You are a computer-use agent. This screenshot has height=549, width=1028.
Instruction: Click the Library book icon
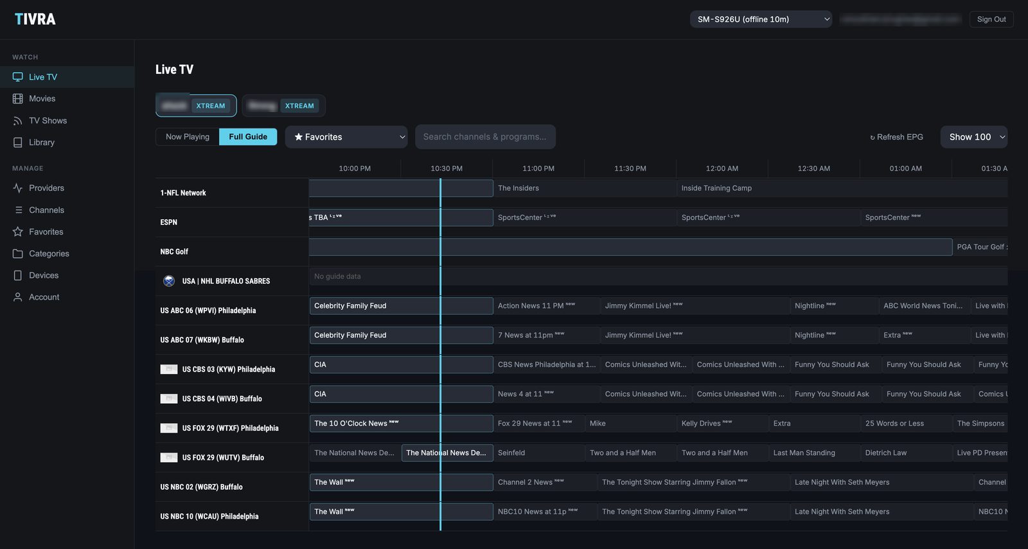point(17,143)
